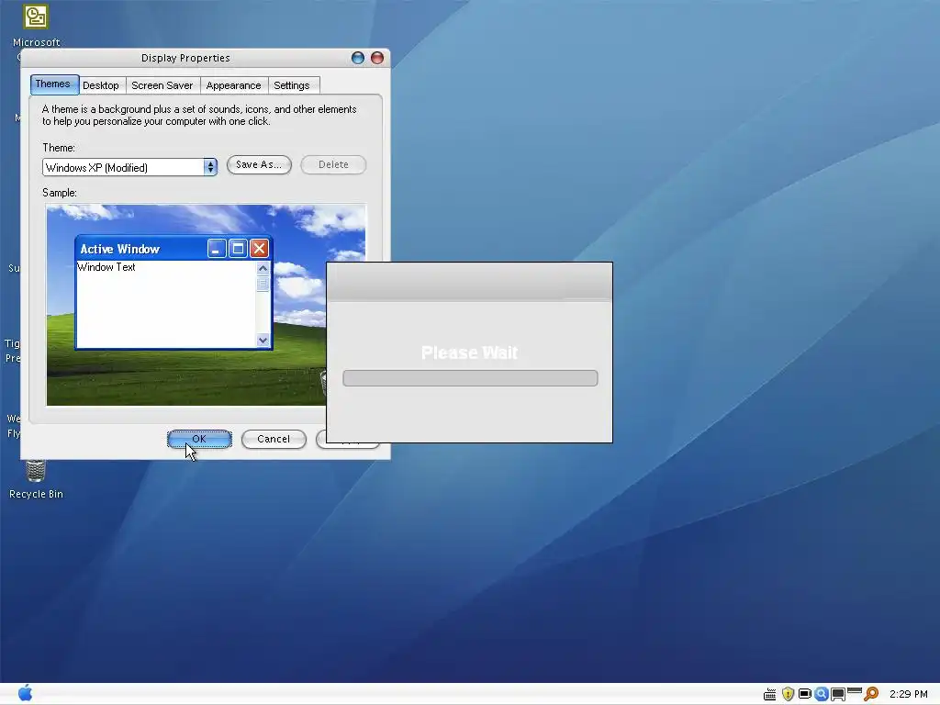940x705 pixels.
Task: Click the monitor tray icon
Action: [838, 695]
